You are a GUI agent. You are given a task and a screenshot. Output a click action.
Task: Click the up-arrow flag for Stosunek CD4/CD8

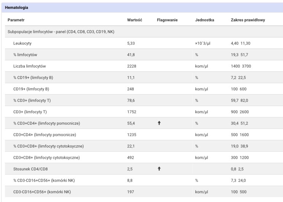[159, 169]
